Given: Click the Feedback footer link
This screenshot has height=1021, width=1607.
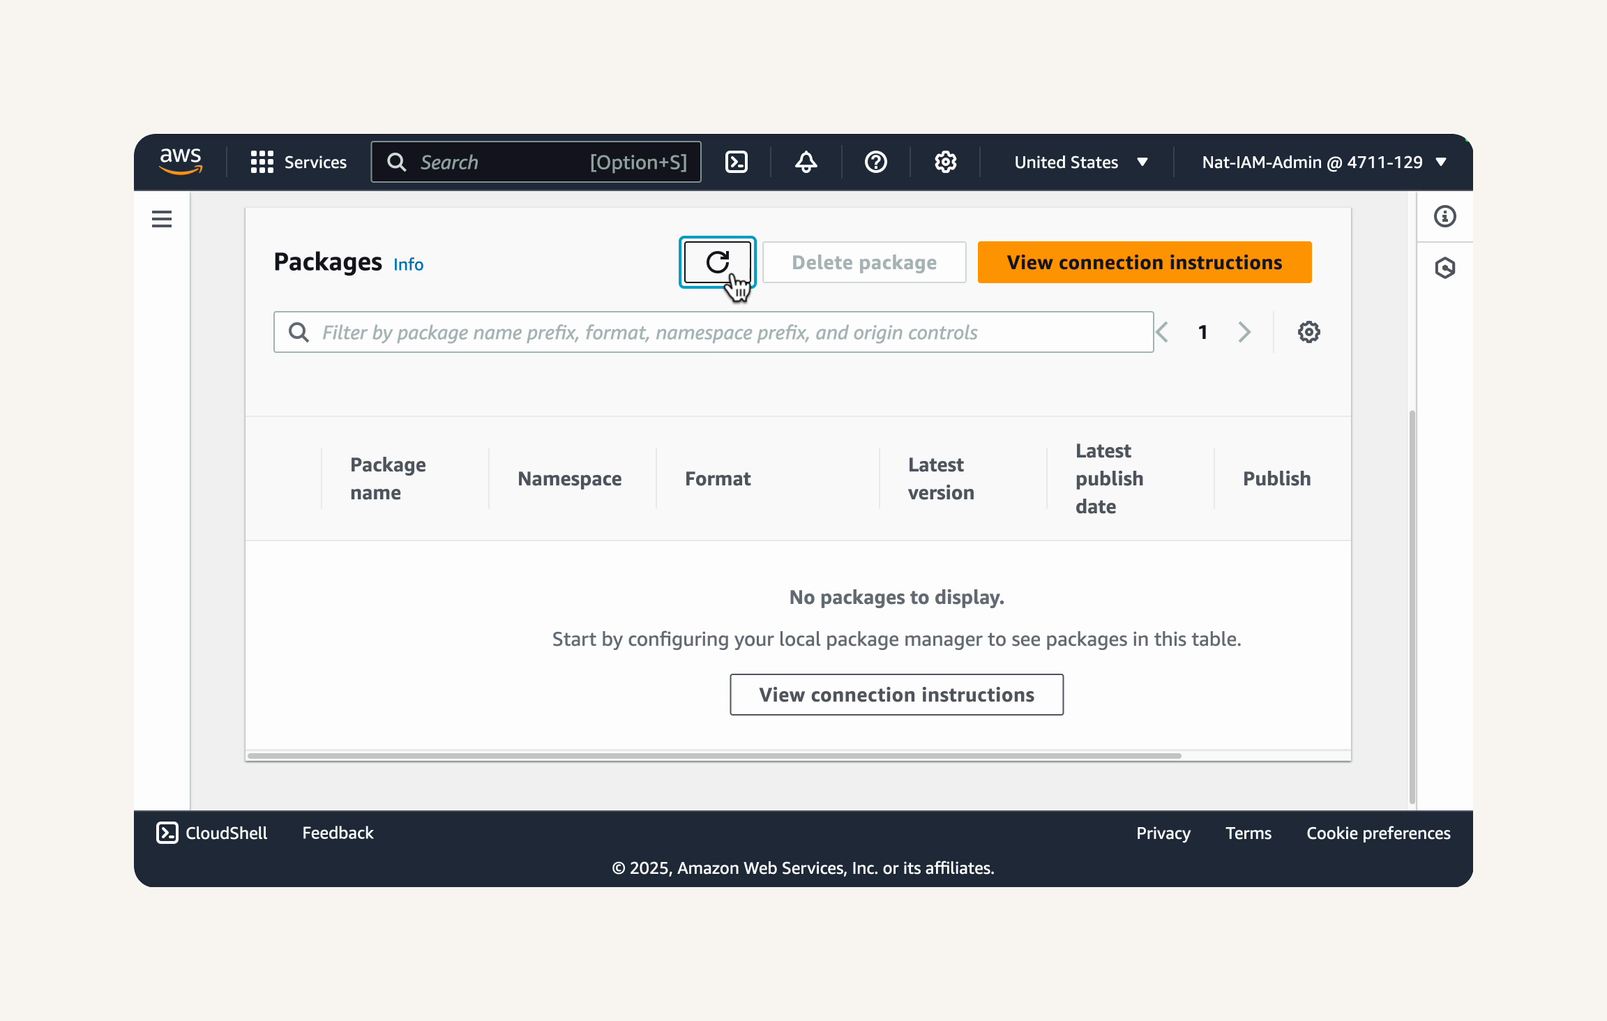Looking at the screenshot, I should (x=338, y=833).
